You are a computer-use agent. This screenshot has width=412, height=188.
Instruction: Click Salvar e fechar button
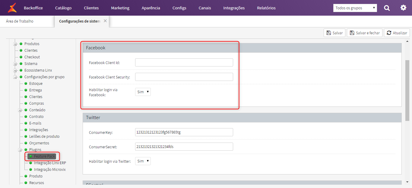point(365,33)
